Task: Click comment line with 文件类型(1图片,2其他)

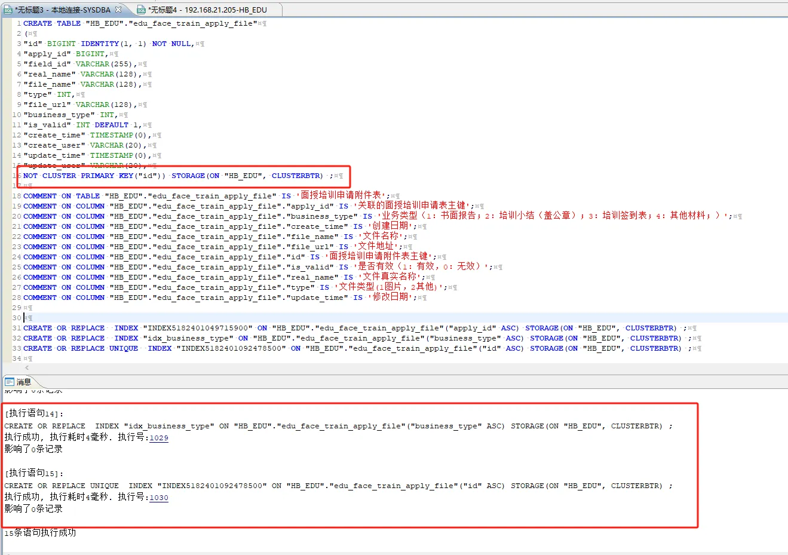Action: point(236,287)
